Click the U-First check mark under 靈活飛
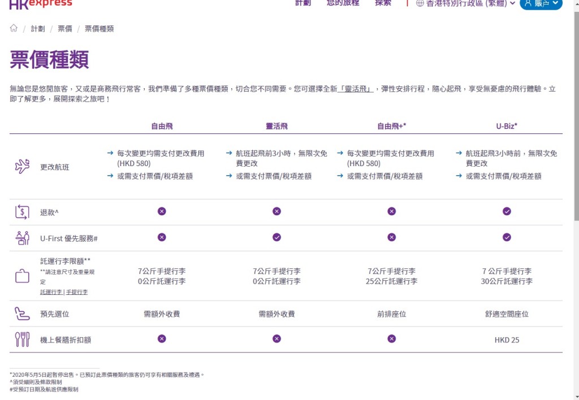The width and height of the screenshot is (579, 400). pyautogui.click(x=276, y=237)
